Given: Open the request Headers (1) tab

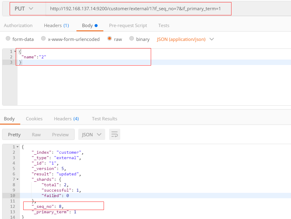Looking at the screenshot, I should click(57, 26).
